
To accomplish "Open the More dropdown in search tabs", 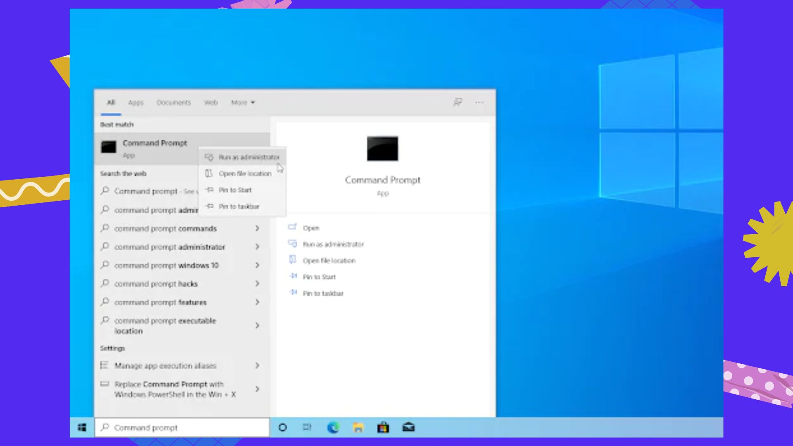I will [x=243, y=102].
